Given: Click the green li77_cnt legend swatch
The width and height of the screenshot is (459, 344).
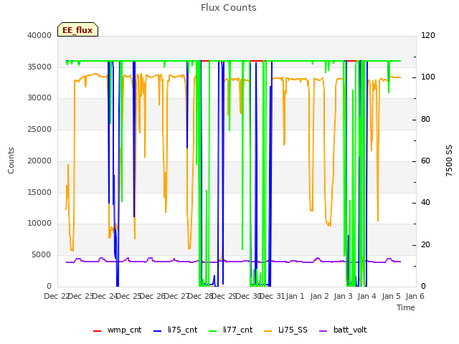Looking at the screenshot, I should pos(213,330).
